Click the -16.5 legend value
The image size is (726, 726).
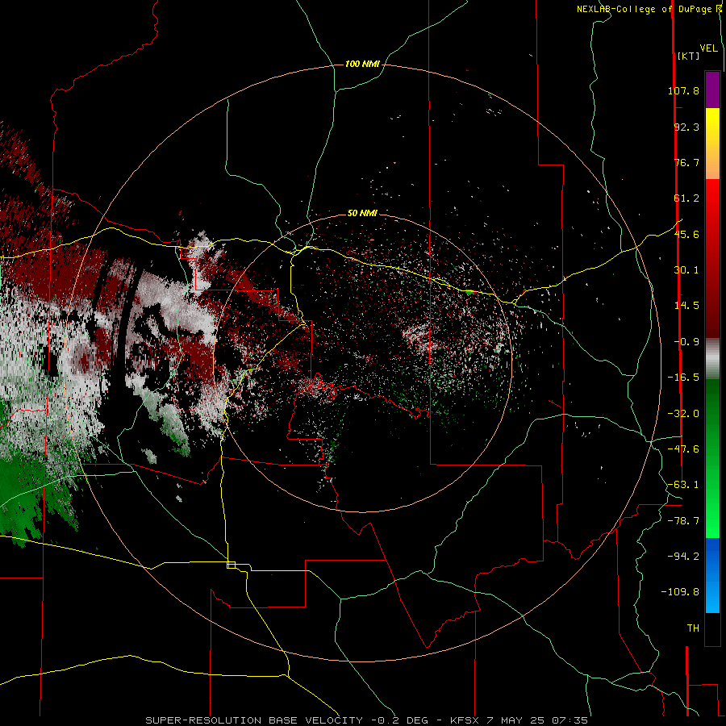tap(683, 378)
